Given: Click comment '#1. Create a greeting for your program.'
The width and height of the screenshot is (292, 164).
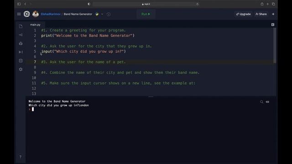Looking at the screenshot, I should point(83,30).
